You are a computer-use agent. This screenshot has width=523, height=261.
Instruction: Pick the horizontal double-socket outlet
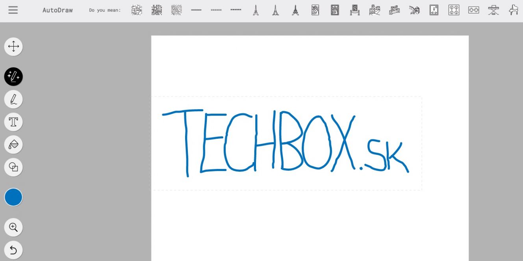474,10
